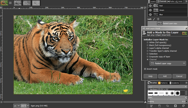Choose Grayscale copy of layer option
Screen dimensions: 188x108
148,57
